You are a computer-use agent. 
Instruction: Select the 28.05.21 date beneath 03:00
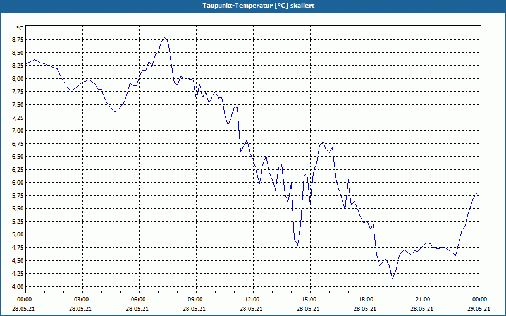(x=80, y=308)
